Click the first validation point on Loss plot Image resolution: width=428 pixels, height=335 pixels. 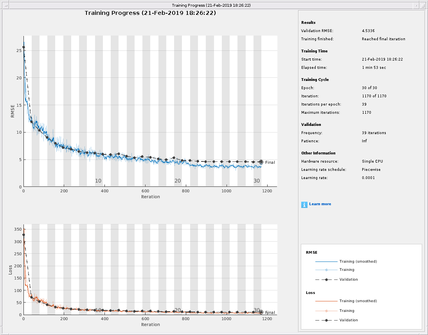[23, 235]
